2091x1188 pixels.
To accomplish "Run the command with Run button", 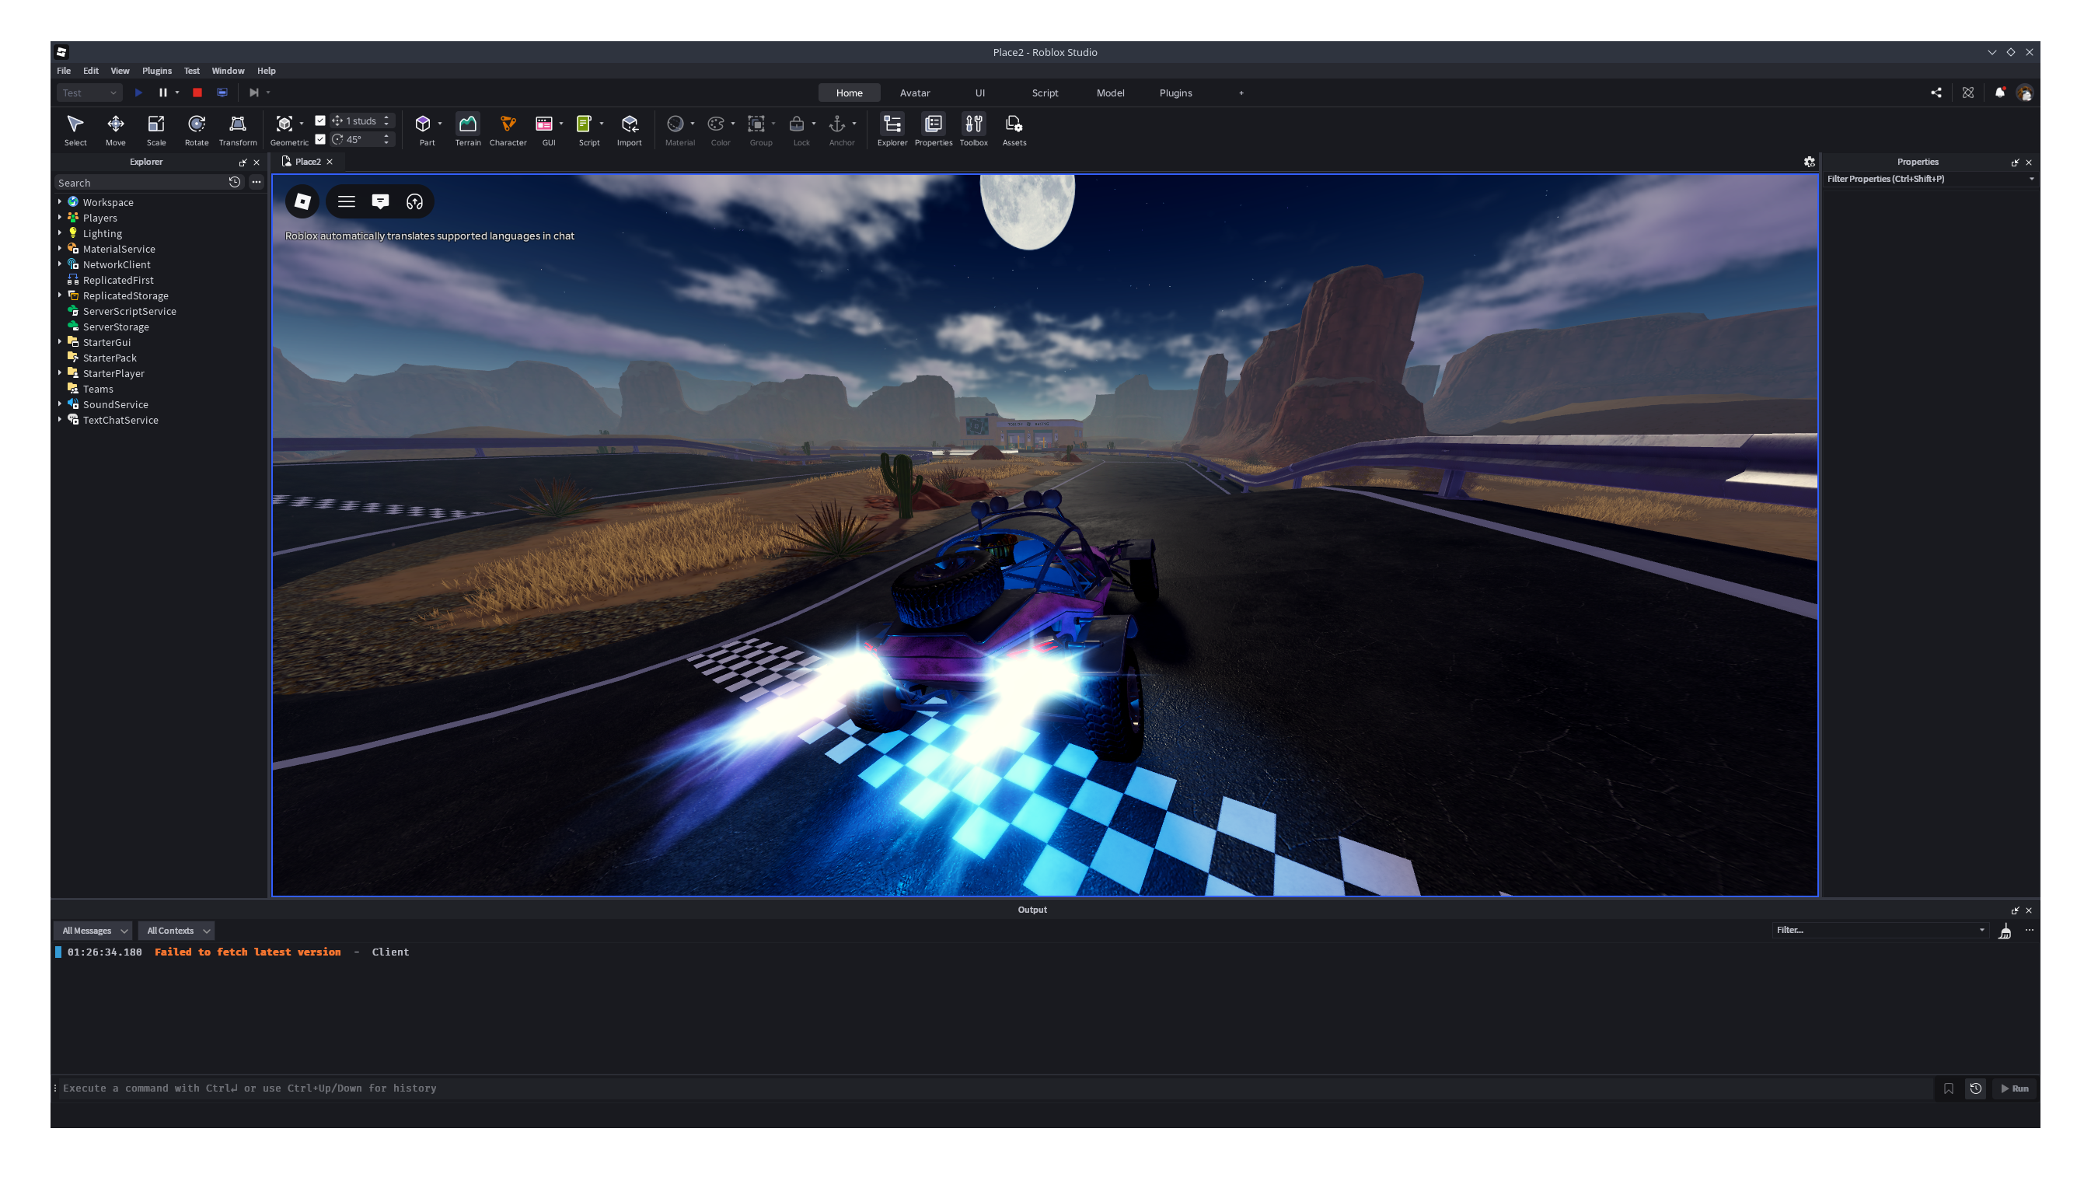I will point(2013,1088).
